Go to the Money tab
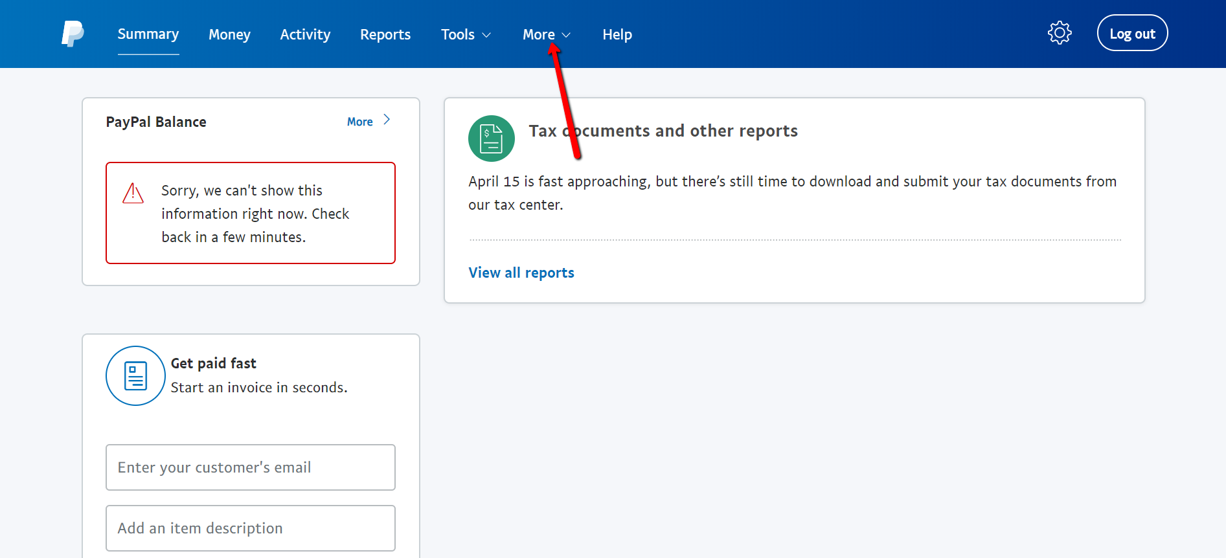1226x558 pixels. point(229,34)
